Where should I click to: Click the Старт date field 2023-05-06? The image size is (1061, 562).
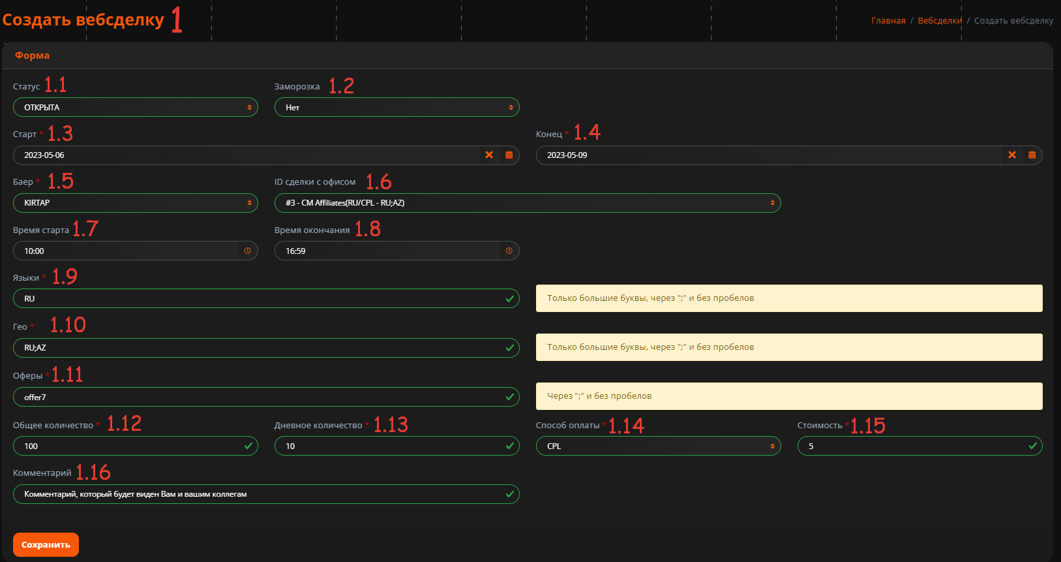click(246, 155)
